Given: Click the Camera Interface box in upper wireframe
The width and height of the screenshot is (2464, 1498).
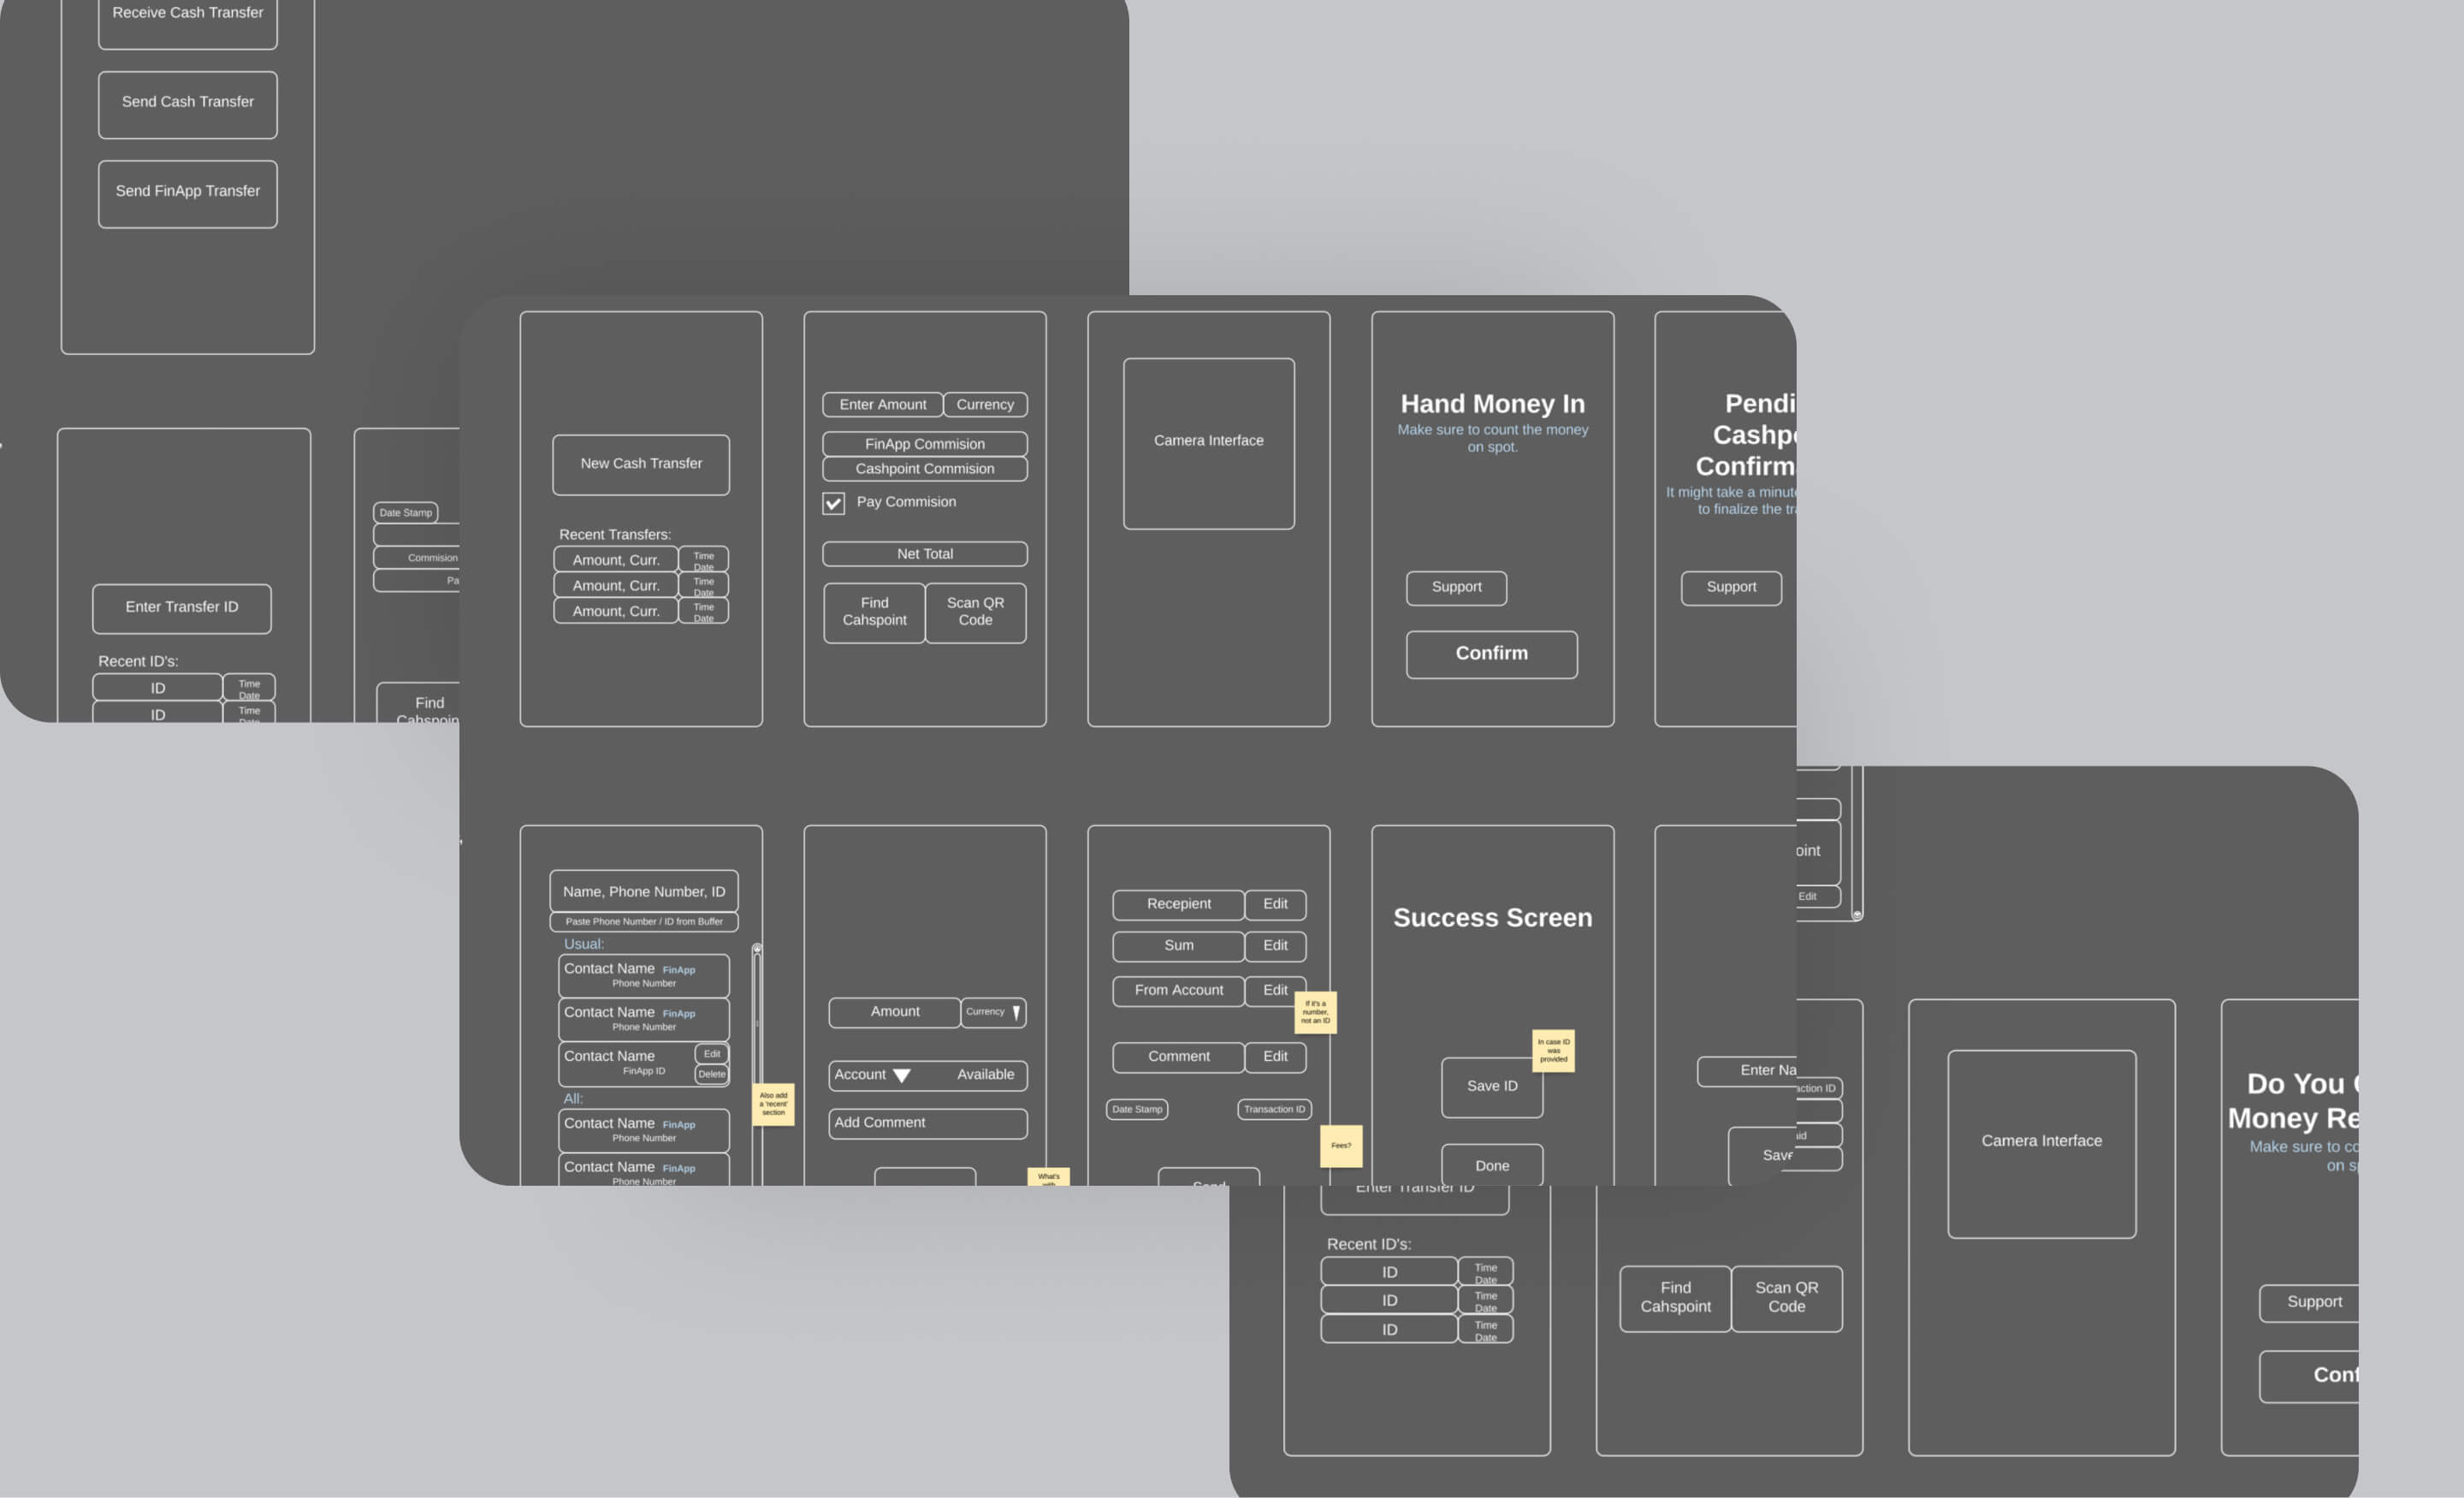Looking at the screenshot, I should pos(1208,443).
